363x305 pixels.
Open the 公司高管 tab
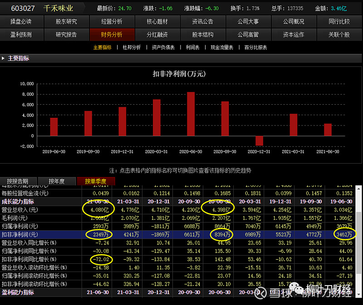pyautogui.click(x=248, y=35)
